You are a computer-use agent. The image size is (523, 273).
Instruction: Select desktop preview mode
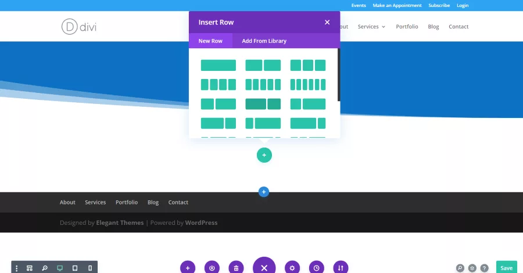tap(60, 268)
